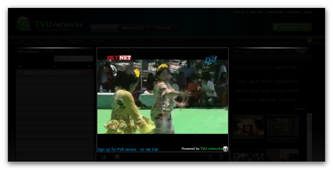Click the thumbnails list scrollbar handle
The width and height of the screenshot is (333, 170).
pyautogui.click(x=309, y=124)
